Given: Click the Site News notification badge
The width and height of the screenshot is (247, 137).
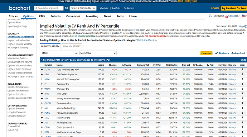Looking at the screenshot, I should [227, 17].
